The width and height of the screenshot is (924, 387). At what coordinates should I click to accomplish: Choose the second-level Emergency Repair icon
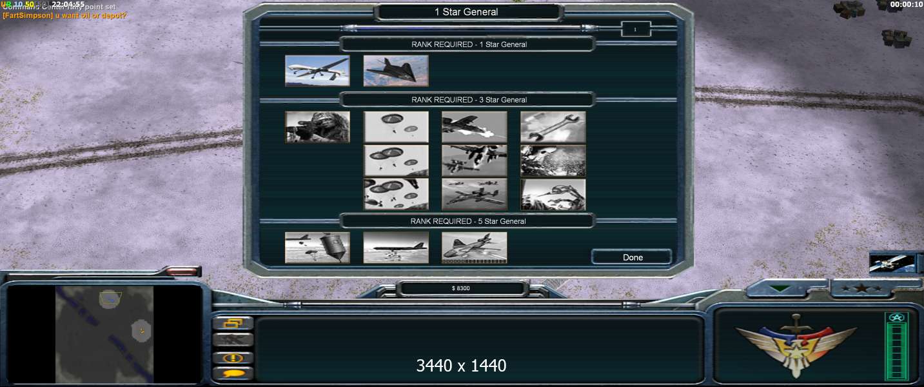pos(553,161)
